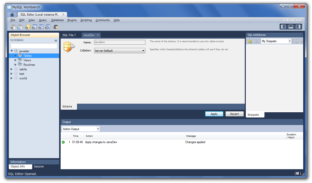Click the 'Apply changes to JavaDev' output row
The height and width of the screenshot is (183, 312).
click(x=182, y=142)
